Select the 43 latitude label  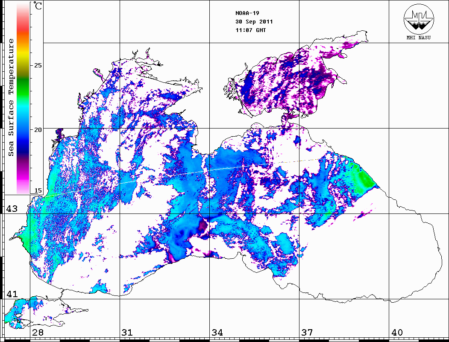[12, 209]
